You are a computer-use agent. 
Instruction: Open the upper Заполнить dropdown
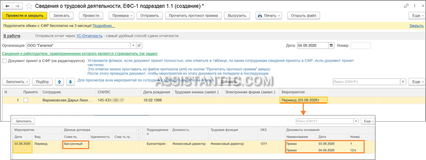pyautogui.click(x=16, y=82)
